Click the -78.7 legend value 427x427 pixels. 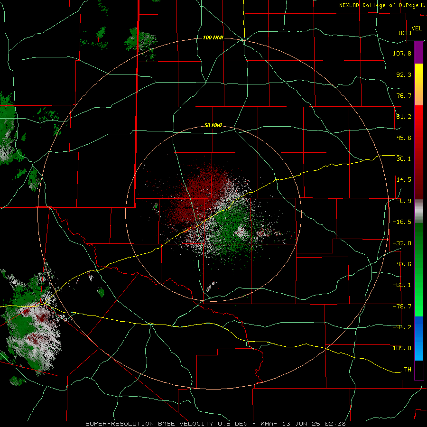coord(402,306)
